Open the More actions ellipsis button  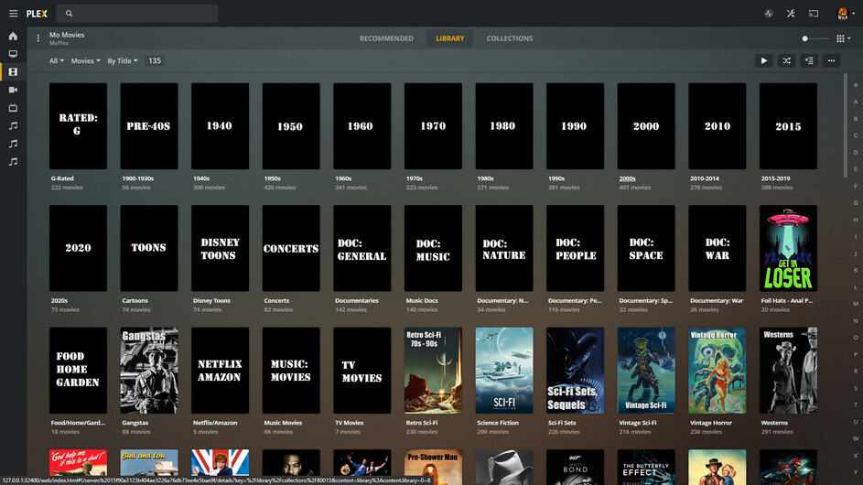click(832, 60)
